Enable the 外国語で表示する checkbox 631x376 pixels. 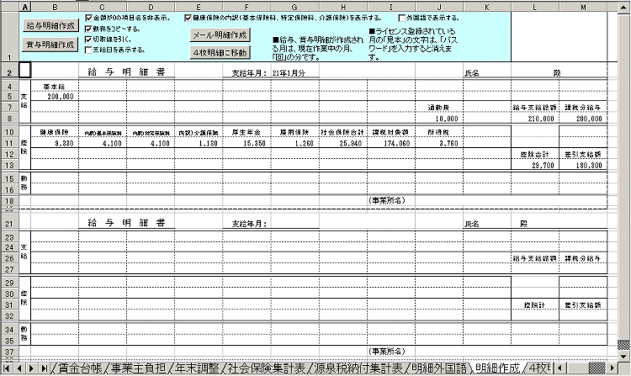pyautogui.click(x=402, y=17)
